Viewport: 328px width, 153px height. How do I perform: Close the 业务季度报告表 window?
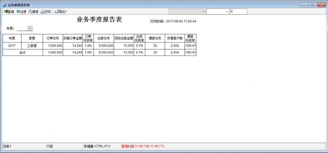(321, 5)
